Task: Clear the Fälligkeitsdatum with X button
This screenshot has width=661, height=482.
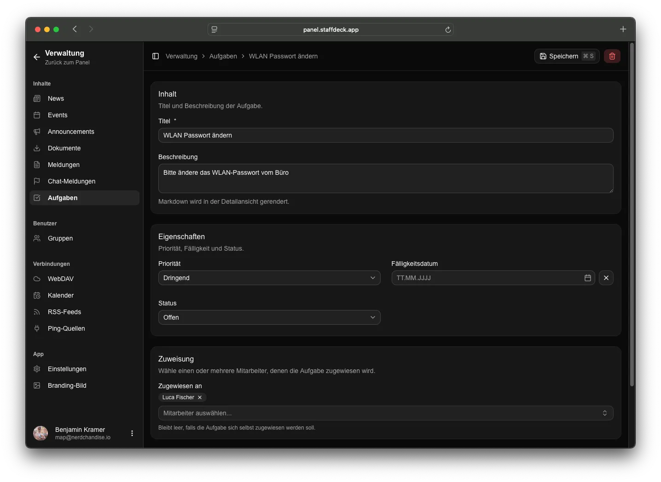Action: [606, 278]
